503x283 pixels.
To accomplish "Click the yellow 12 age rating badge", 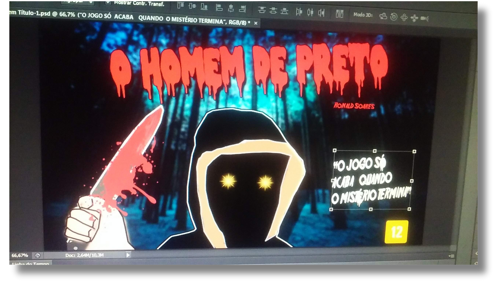I will (397, 232).
